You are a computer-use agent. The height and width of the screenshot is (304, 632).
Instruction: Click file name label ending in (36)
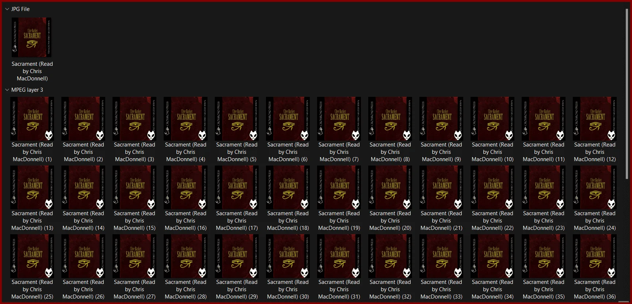click(x=595, y=289)
